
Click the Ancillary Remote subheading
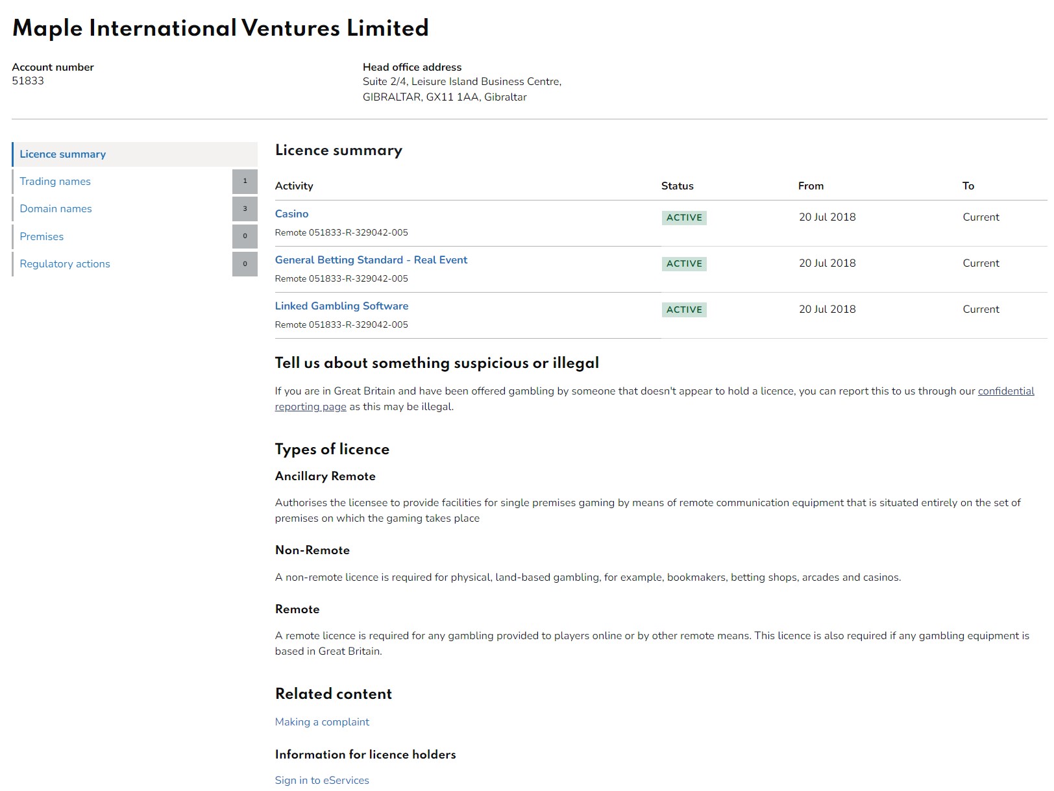[325, 476]
